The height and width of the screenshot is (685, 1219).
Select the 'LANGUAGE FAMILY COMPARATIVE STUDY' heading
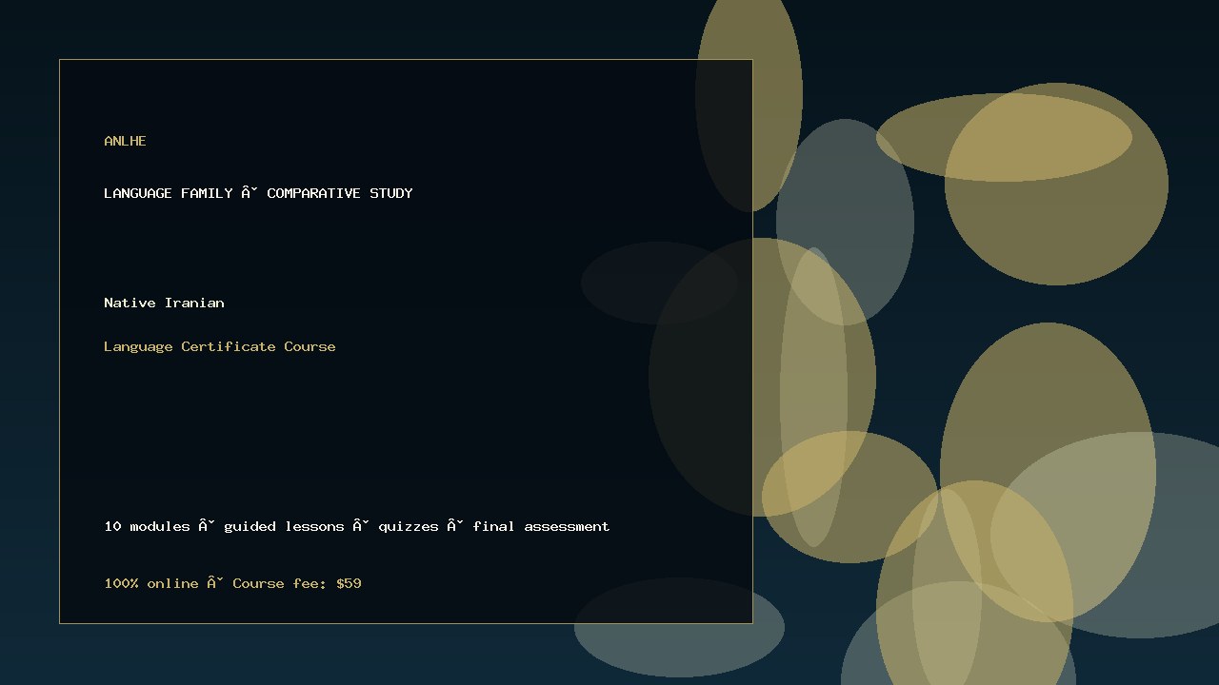point(258,193)
